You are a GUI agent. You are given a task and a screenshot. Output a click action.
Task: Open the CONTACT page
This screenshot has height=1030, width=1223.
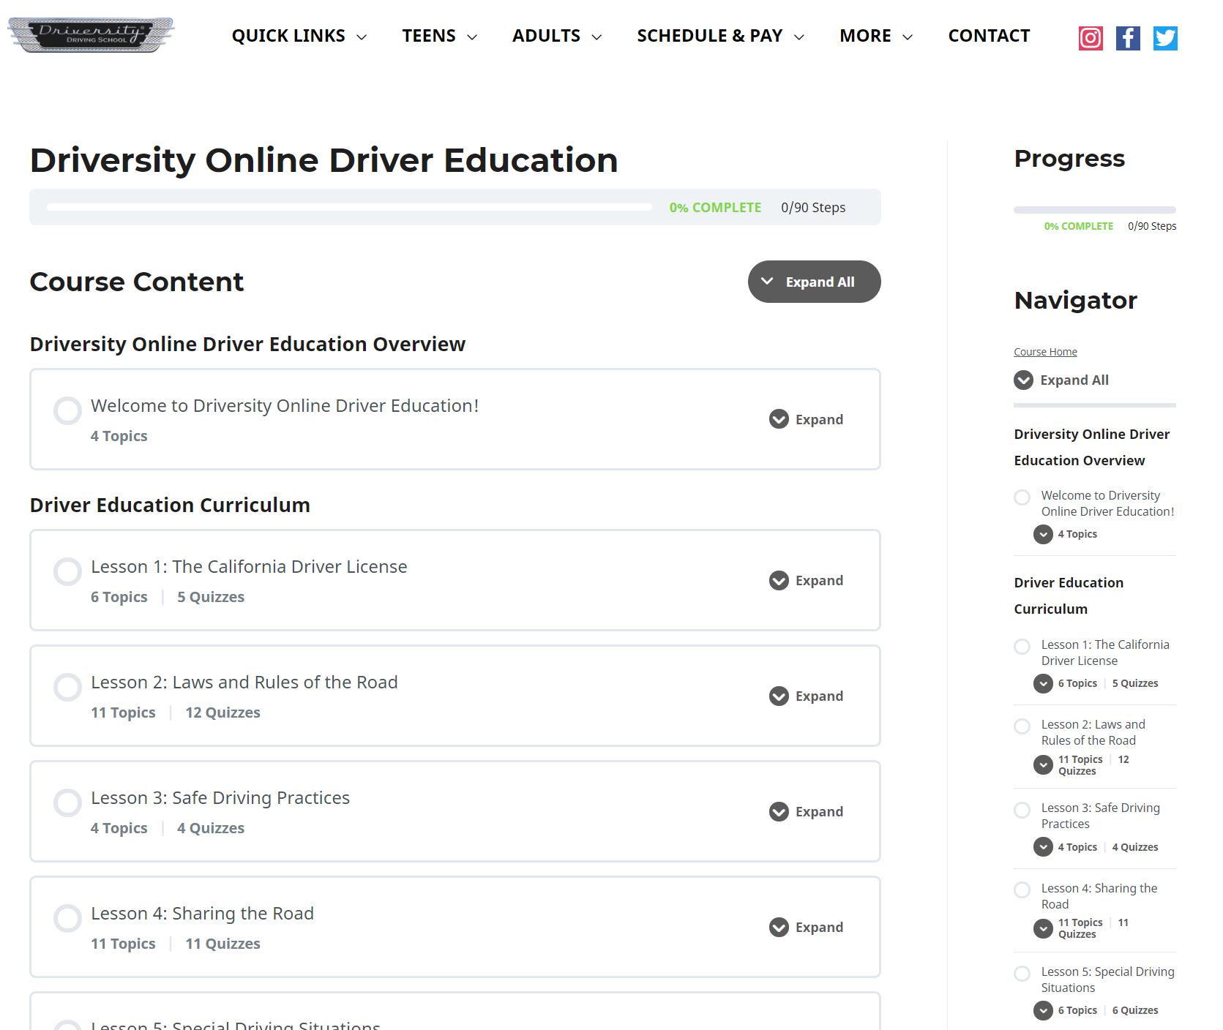[989, 35]
